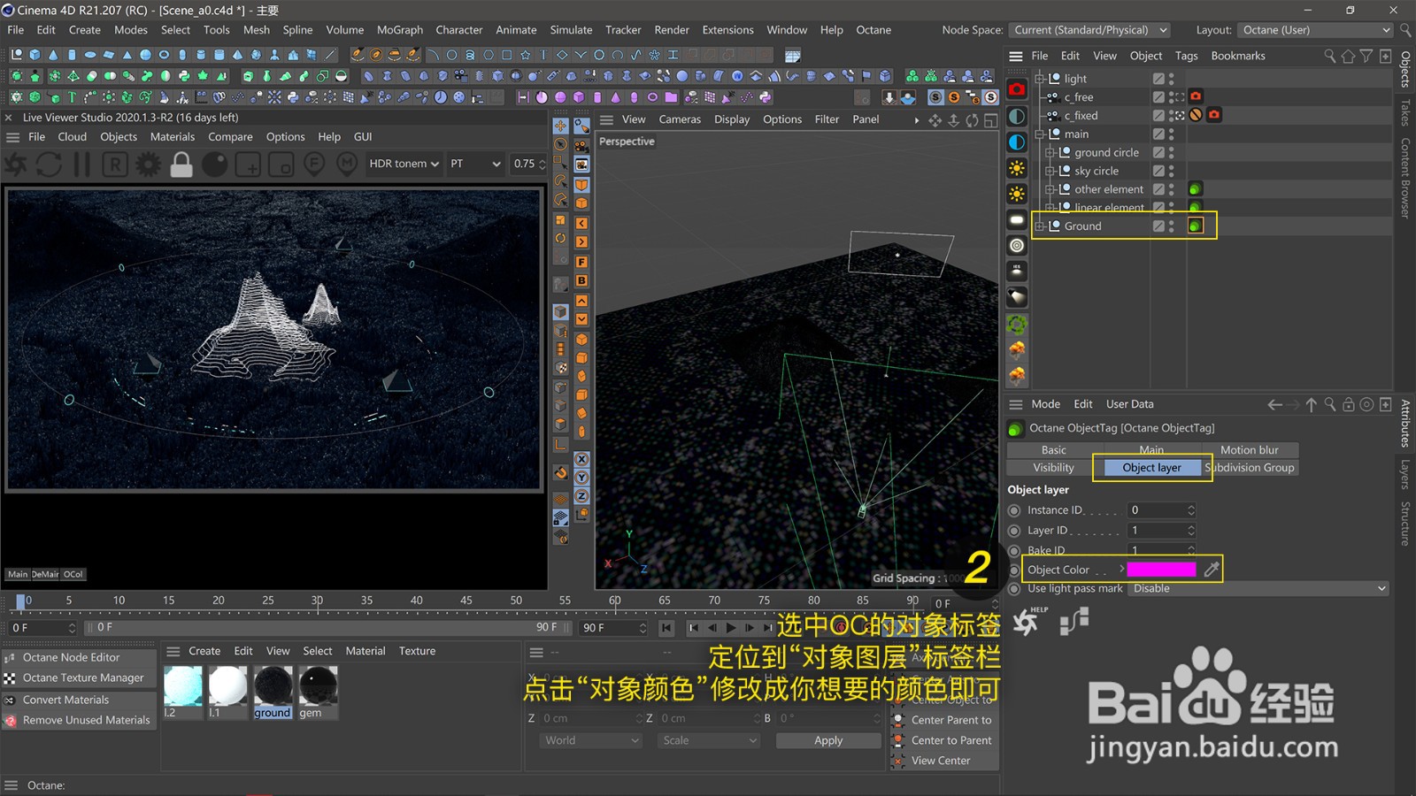Toggle visibility dots for Ground object
The height and width of the screenshot is (796, 1416).
click(x=1172, y=226)
